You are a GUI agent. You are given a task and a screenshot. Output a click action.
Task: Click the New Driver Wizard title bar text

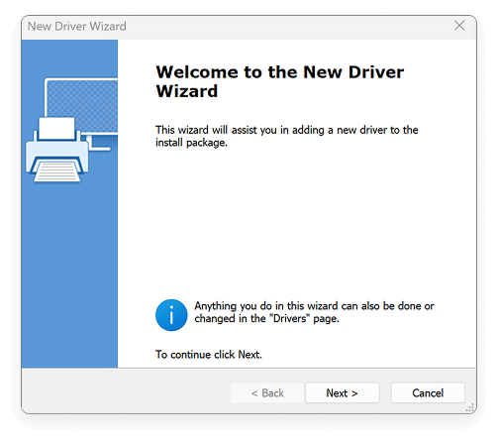77,26
